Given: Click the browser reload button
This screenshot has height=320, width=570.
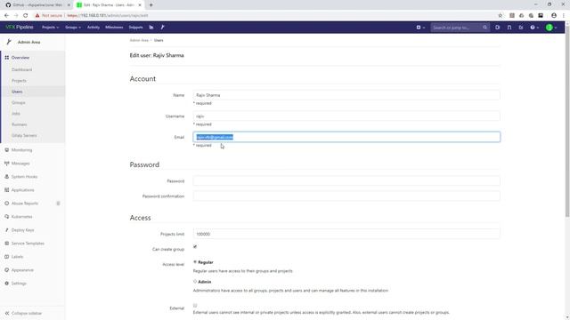Looking at the screenshot, I should pos(26,16).
